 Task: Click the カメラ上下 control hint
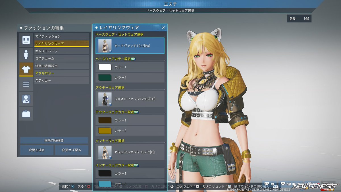pos(188,187)
